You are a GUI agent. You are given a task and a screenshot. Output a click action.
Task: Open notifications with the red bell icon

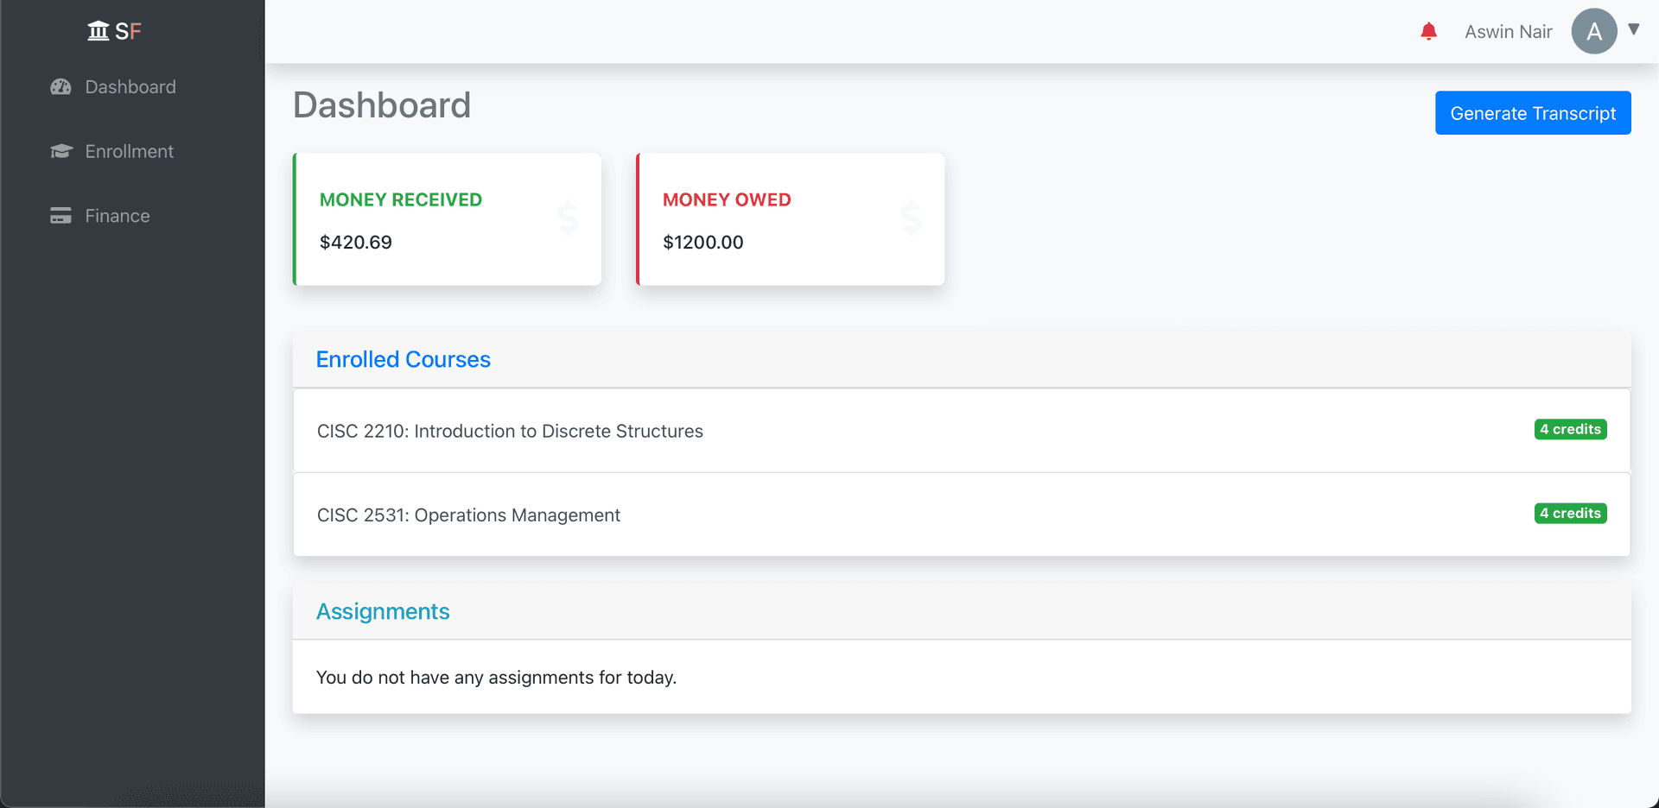[x=1428, y=32]
